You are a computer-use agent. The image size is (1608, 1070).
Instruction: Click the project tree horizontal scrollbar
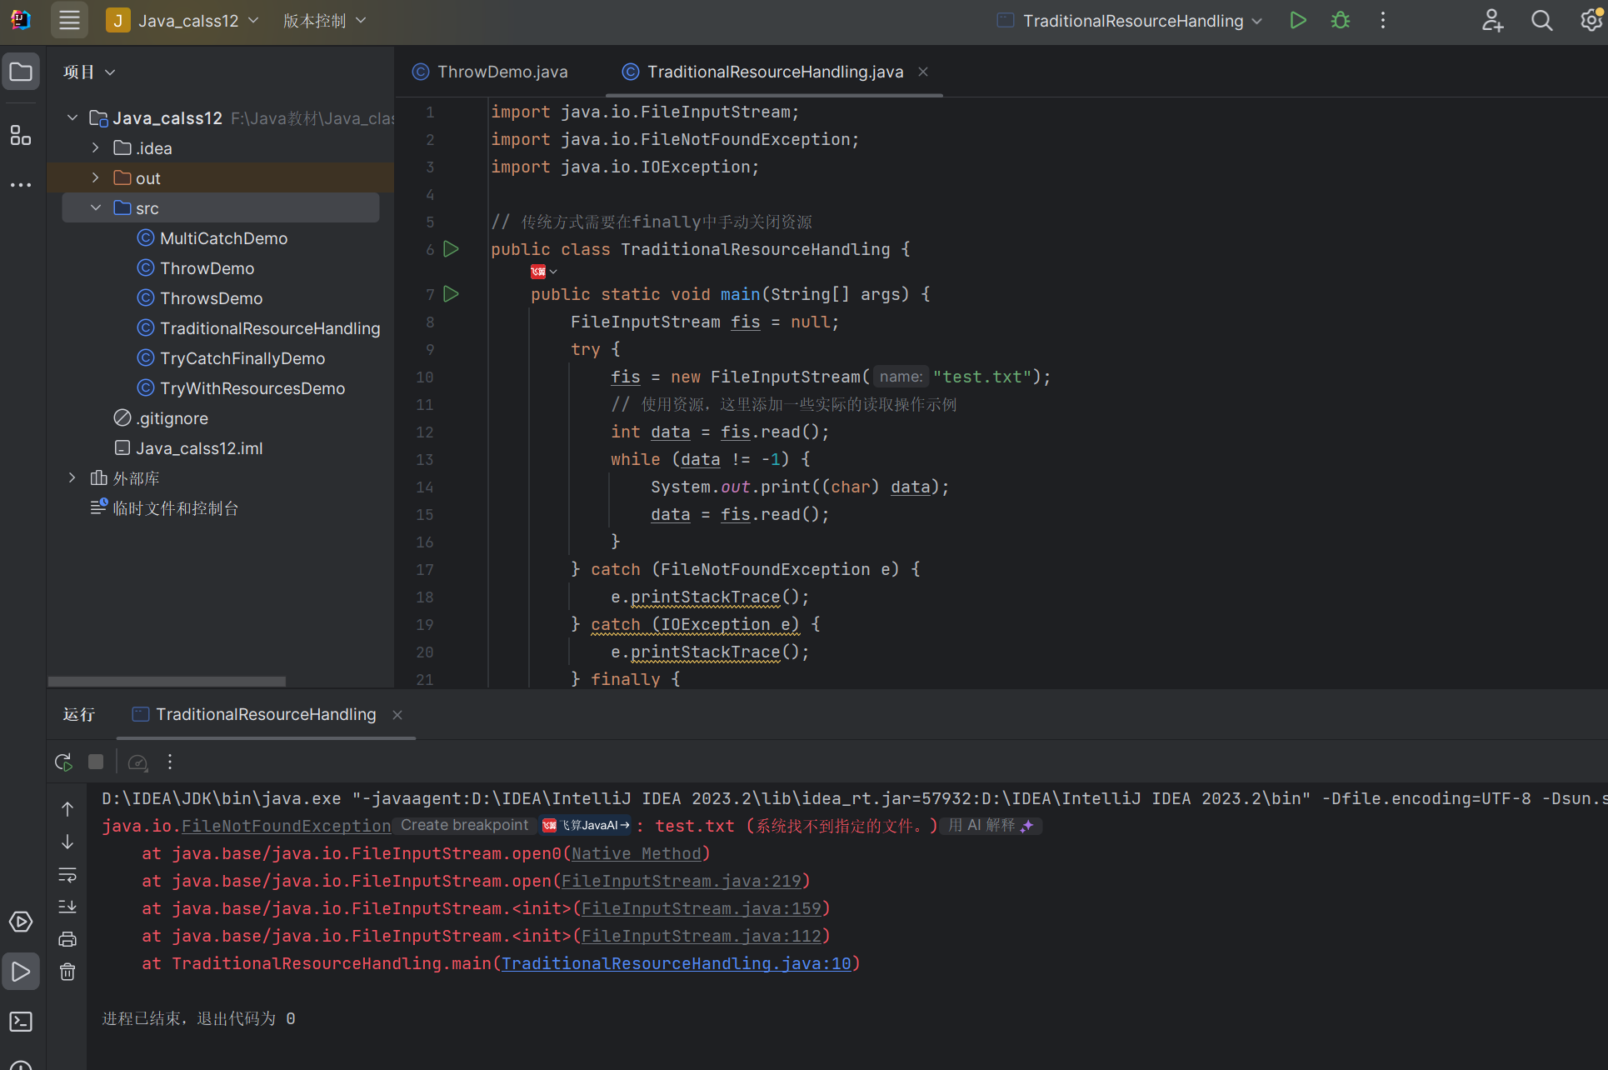pyautogui.click(x=167, y=681)
